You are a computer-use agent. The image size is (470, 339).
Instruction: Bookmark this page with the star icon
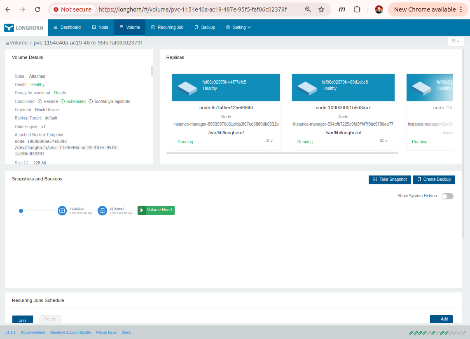click(321, 9)
